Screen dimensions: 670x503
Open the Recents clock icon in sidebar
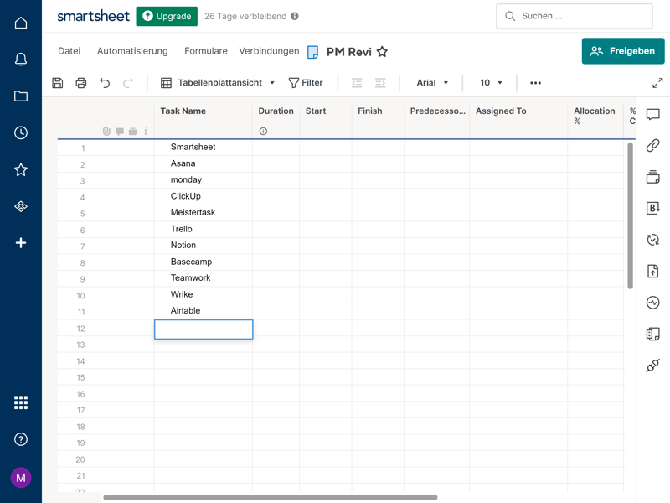tap(21, 132)
